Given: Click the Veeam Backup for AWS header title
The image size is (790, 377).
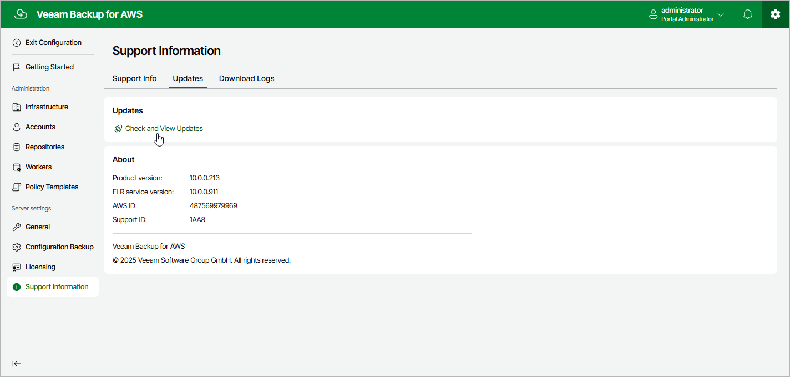Looking at the screenshot, I should click(x=89, y=14).
